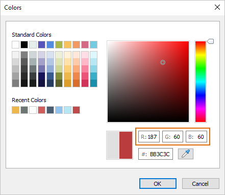Close the Colors dialog
This screenshot has width=225, height=195.
point(217,7)
